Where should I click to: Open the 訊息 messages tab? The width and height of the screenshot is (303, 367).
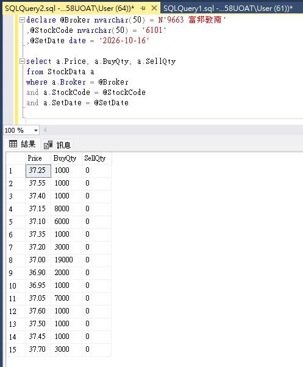[57, 145]
